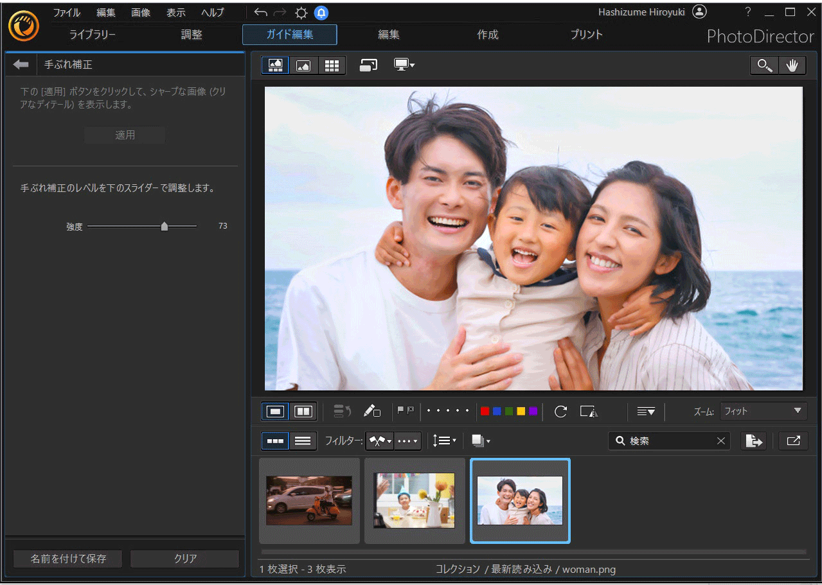Toggle side-by-side compare view
This screenshot has width=822, height=585.
click(303, 412)
